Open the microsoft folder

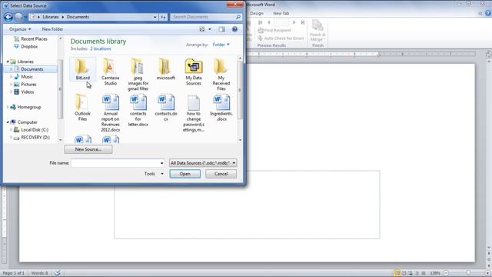click(166, 69)
